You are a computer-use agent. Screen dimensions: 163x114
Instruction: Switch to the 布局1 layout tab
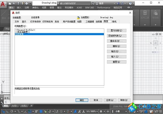(x=14, y=106)
